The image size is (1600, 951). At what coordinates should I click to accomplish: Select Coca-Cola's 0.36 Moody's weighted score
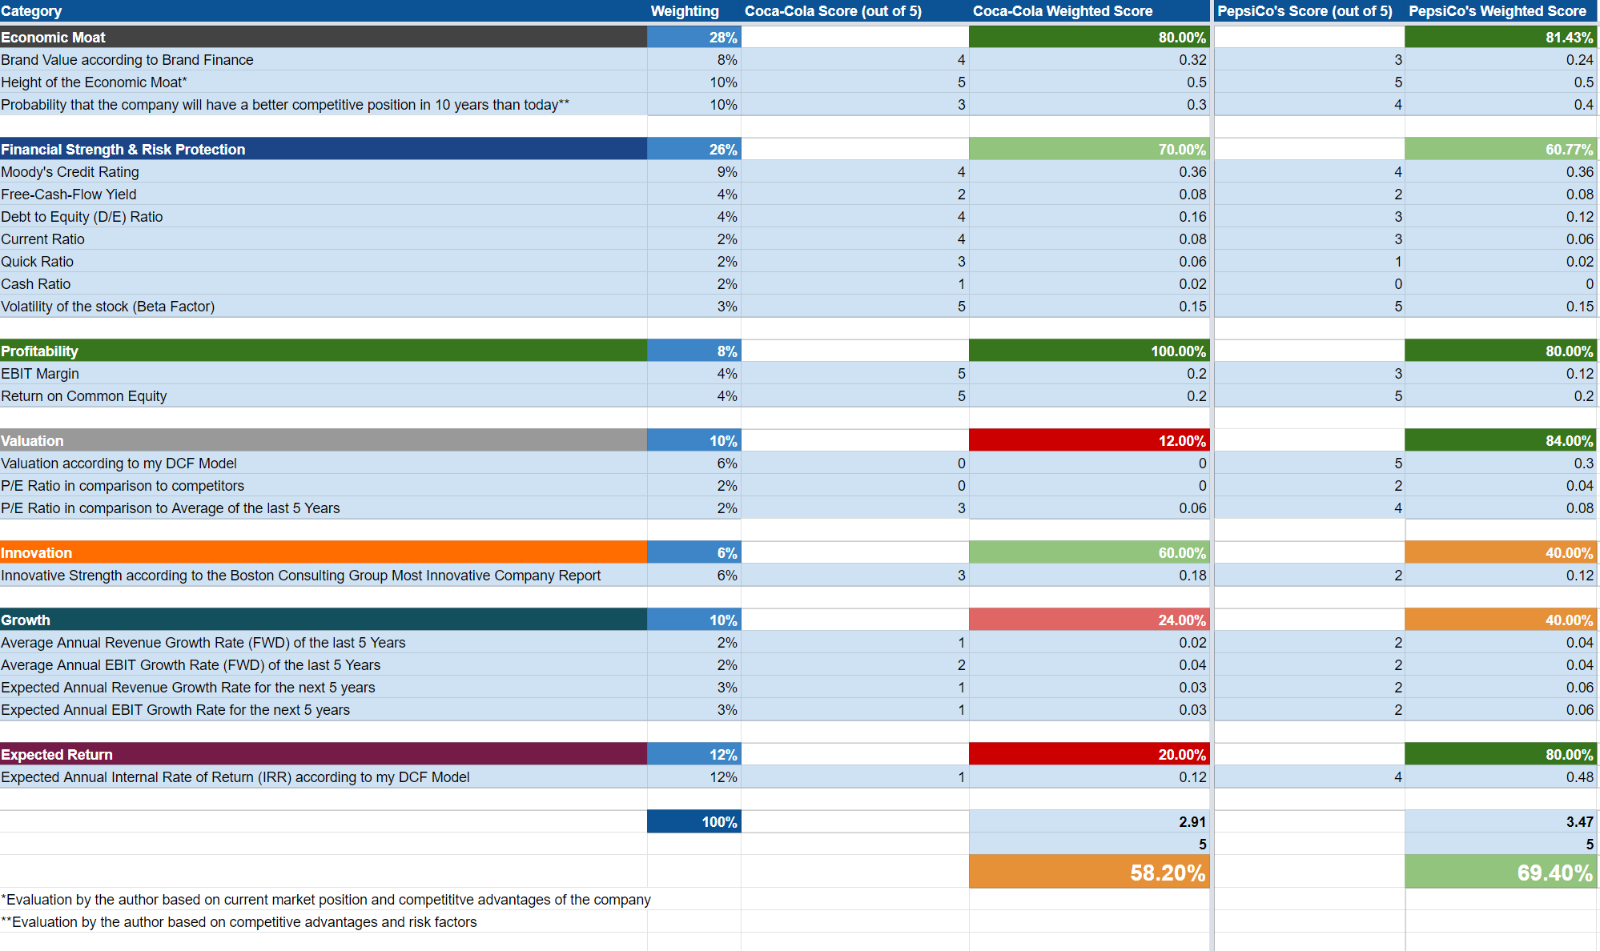pos(1089,171)
